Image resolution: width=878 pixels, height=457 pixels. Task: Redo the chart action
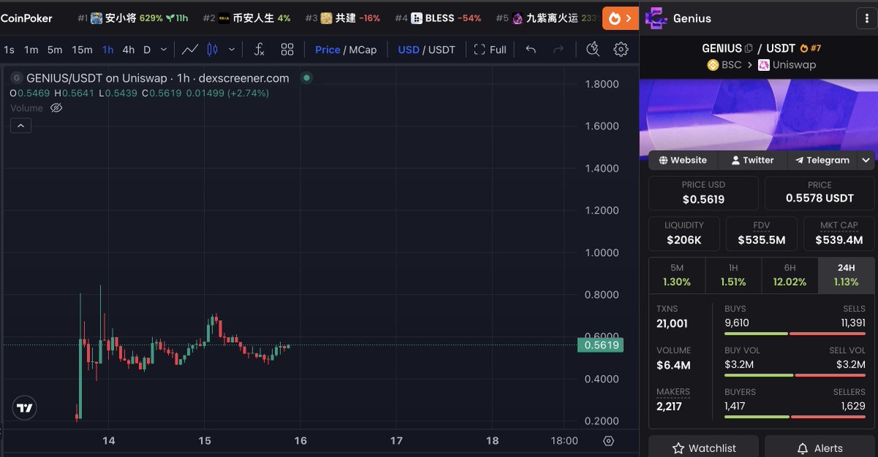pos(558,50)
